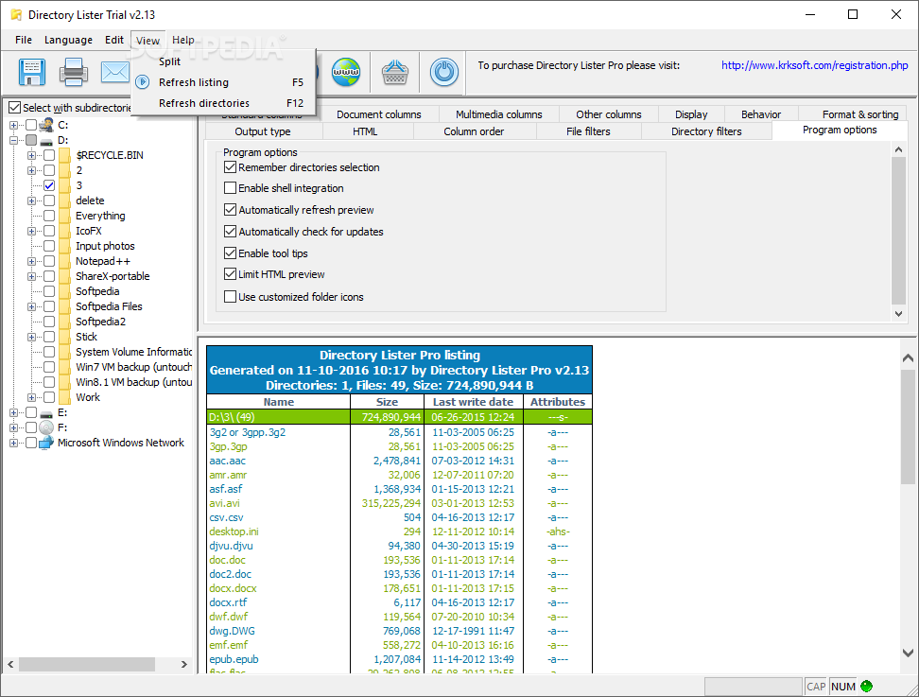
Task: Open the File menu
Action: click(24, 40)
